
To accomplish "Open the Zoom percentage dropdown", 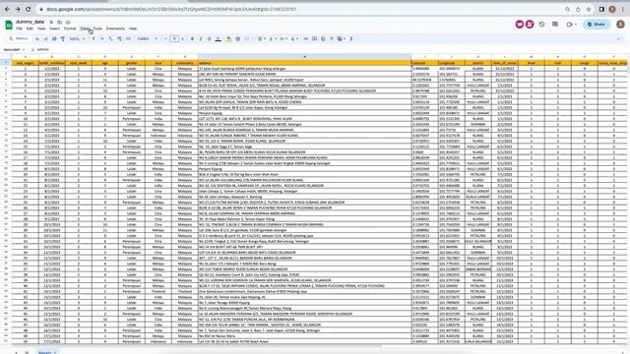I will point(77,39).
